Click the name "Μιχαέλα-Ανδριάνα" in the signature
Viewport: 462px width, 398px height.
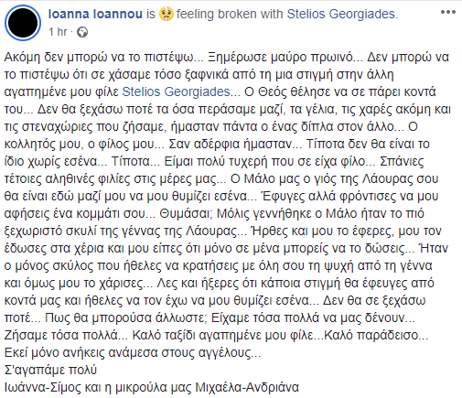[247, 387]
